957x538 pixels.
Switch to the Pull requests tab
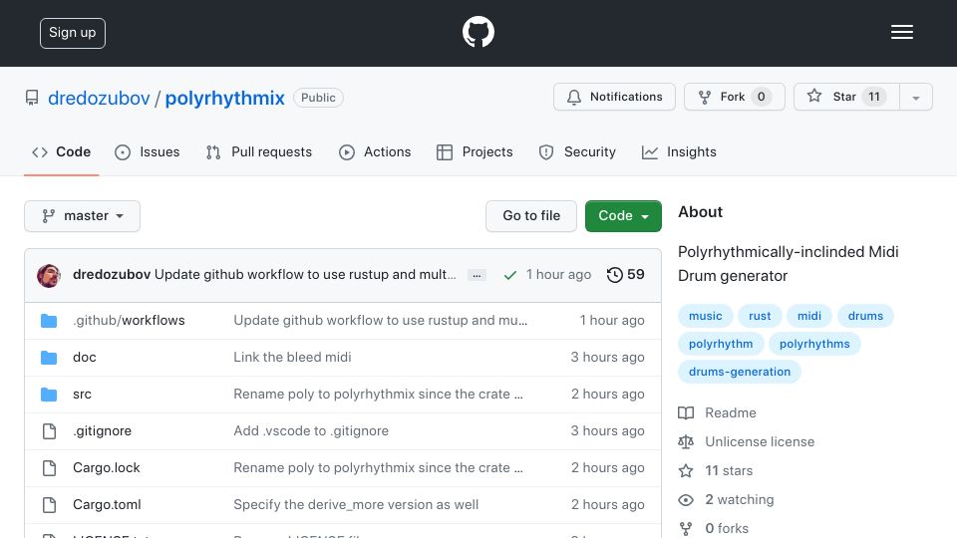[x=259, y=151]
